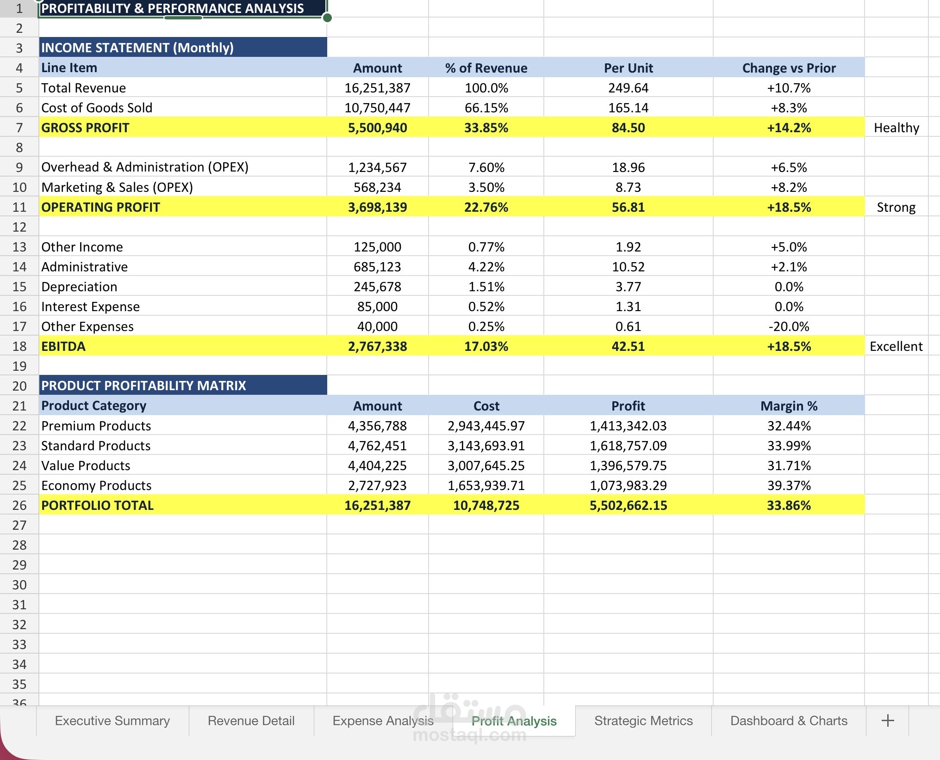Click the Change vs Prior column header cell

click(x=789, y=68)
